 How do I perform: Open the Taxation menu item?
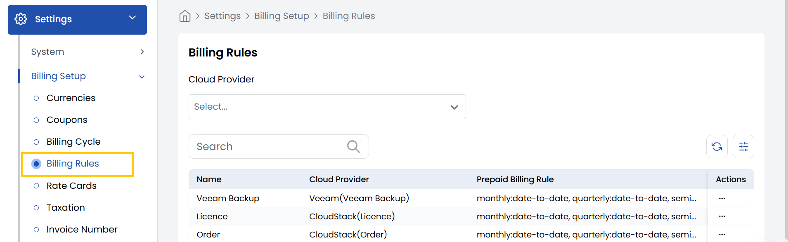click(66, 208)
